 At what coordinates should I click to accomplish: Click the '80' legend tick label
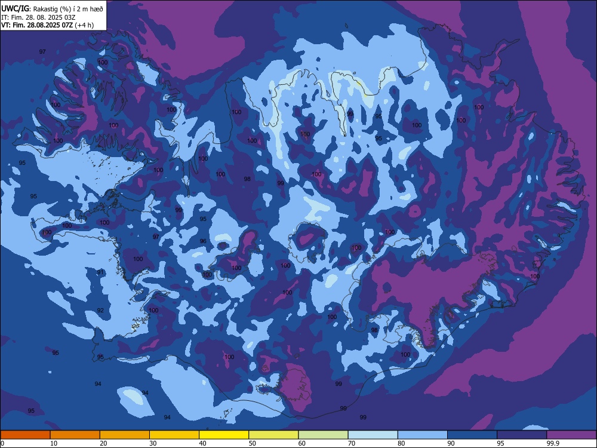(x=401, y=443)
